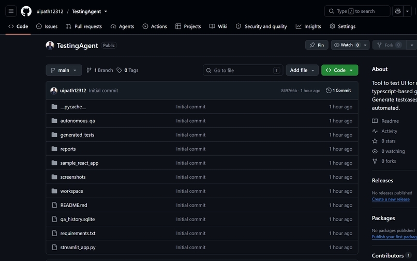
Task: Open the repository Settings tab
Action: [x=342, y=26]
